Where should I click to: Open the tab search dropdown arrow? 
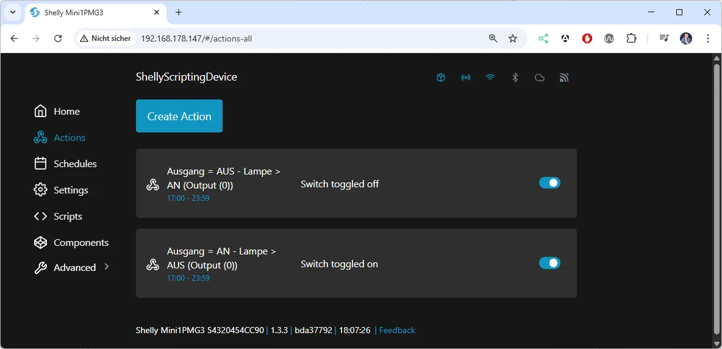pyautogui.click(x=13, y=12)
